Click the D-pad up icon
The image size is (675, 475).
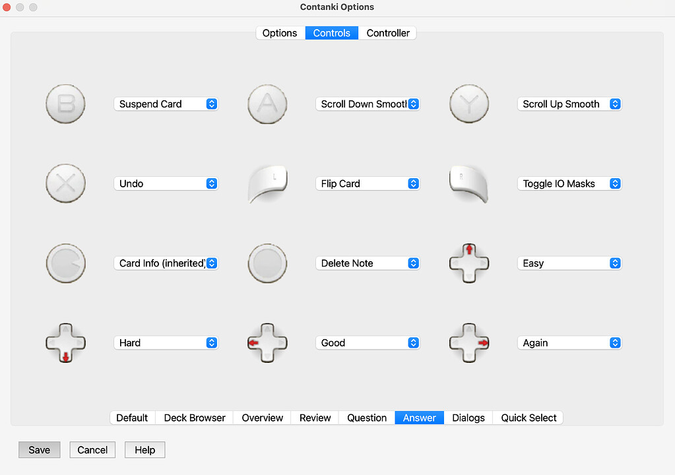click(x=468, y=263)
